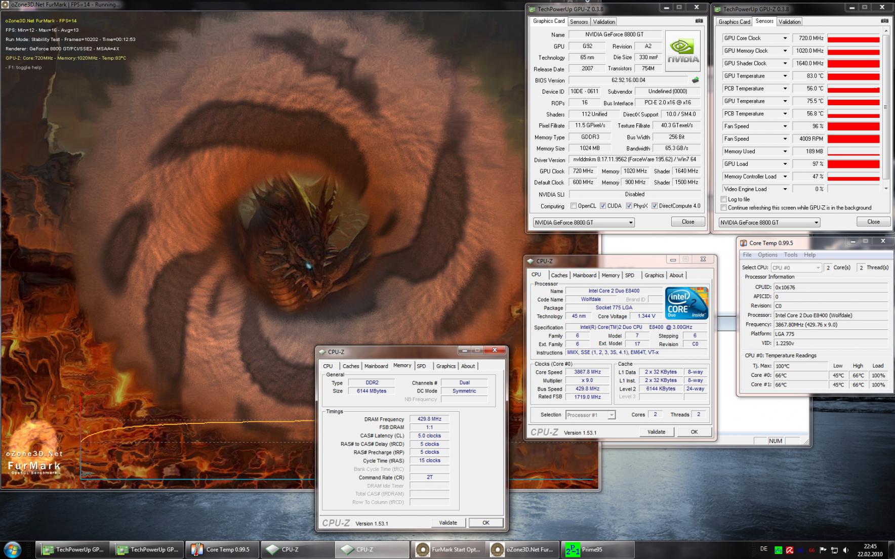
Task: Click the title icon of CPU-Z Memory window
Action: [322, 352]
